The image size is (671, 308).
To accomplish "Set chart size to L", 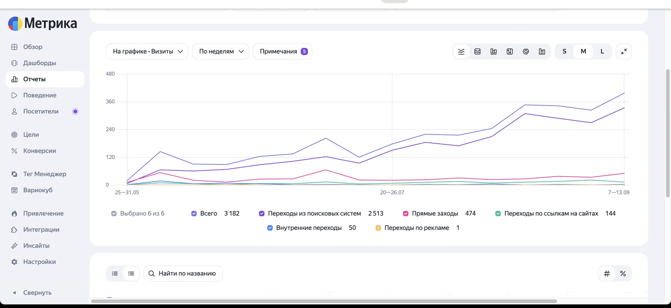I will click(602, 51).
